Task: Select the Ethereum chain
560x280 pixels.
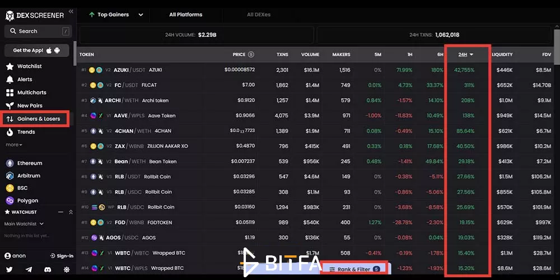Action: (x=24, y=163)
